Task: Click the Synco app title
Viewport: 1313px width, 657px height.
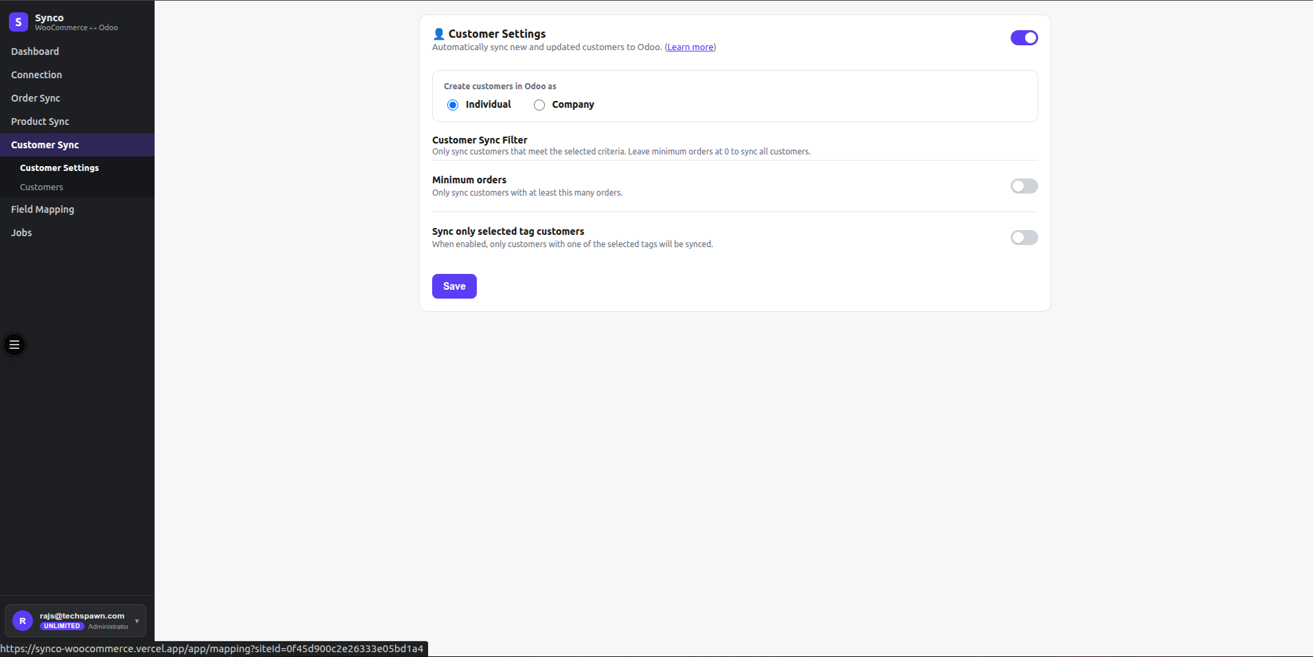Action: point(49,18)
